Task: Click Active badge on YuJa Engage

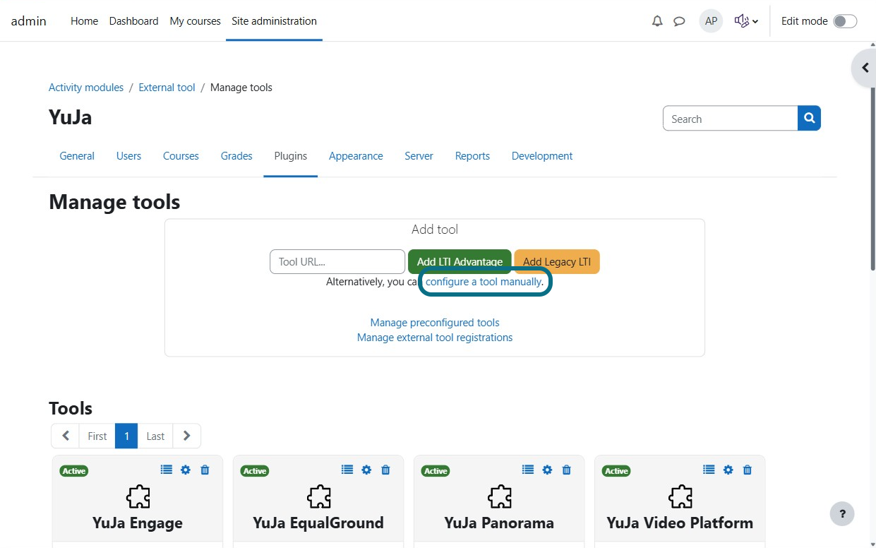Action: (x=74, y=471)
